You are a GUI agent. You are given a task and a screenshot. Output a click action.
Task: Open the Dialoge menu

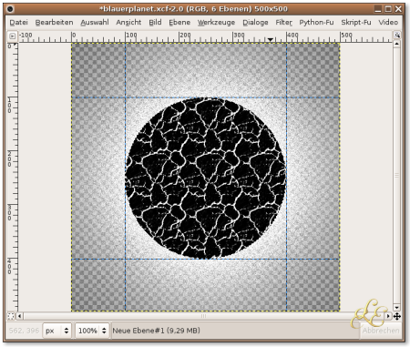tap(255, 23)
